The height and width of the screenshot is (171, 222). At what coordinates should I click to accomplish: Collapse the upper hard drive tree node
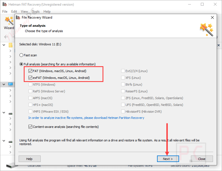point(4,112)
